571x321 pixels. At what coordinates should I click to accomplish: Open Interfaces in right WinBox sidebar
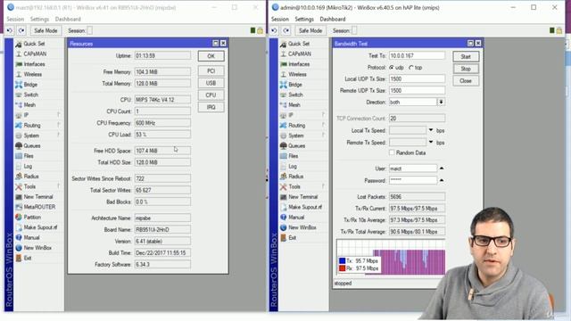pyautogui.click(x=299, y=64)
